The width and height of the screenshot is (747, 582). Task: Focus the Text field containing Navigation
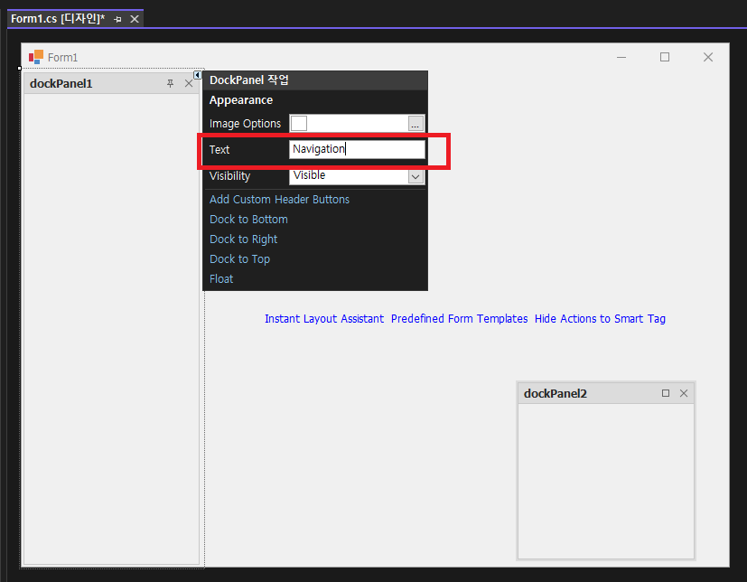(x=357, y=149)
